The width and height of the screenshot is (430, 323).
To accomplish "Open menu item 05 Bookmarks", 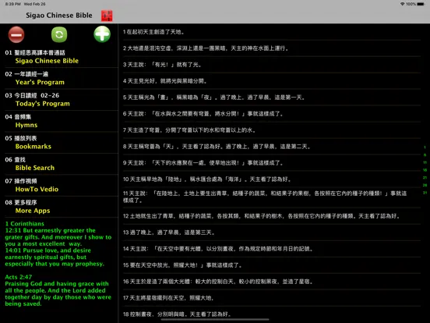I will tap(62, 143).
